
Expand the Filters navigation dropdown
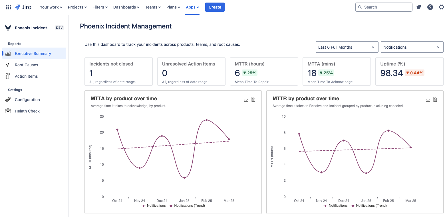pyautogui.click(x=100, y=7)
